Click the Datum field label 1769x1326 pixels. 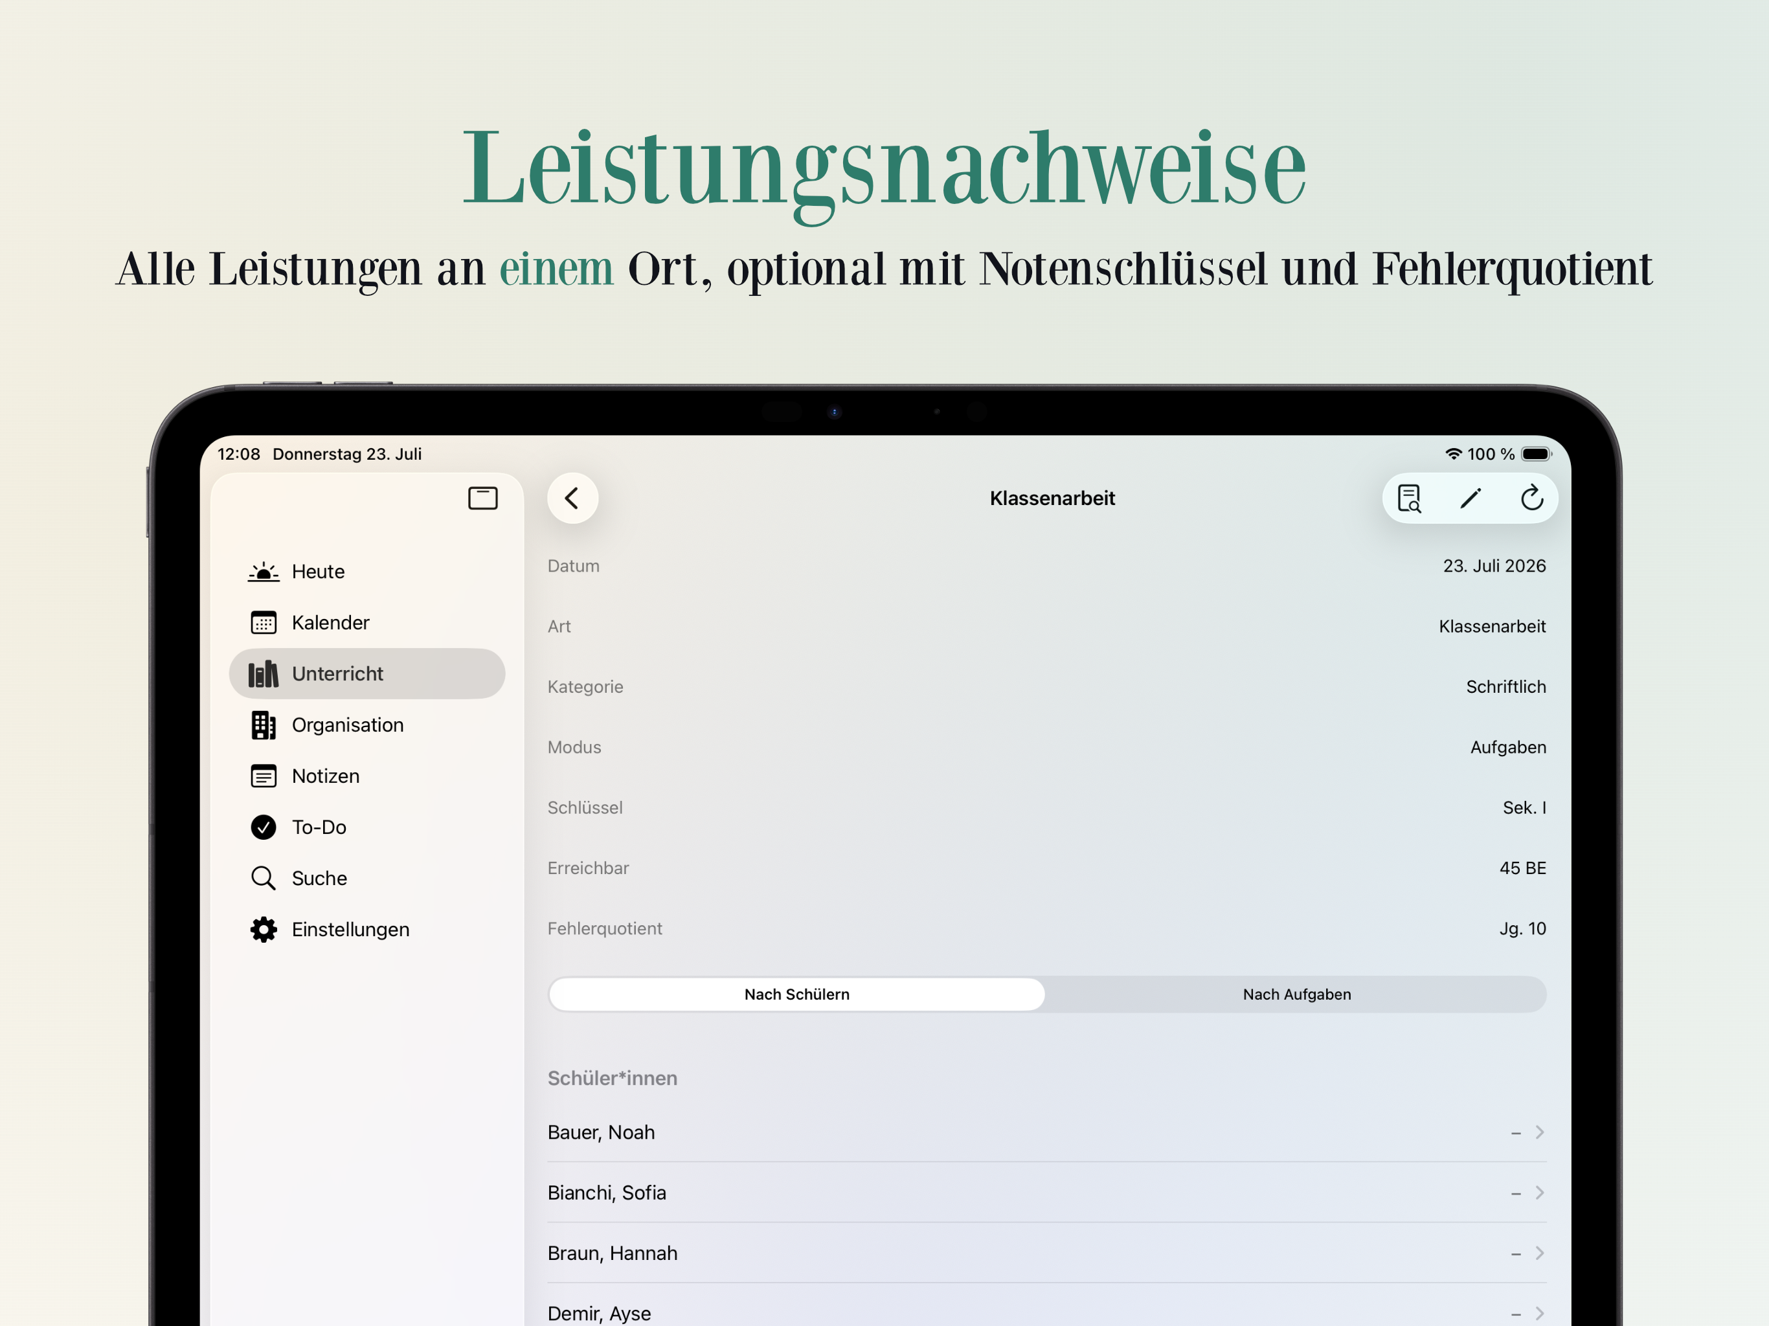click(574, 567)
